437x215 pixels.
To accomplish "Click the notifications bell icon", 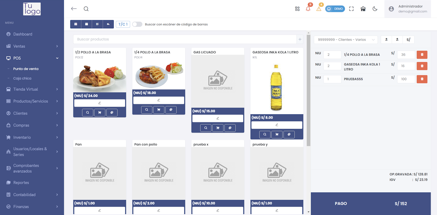I will tap(308, 9).
